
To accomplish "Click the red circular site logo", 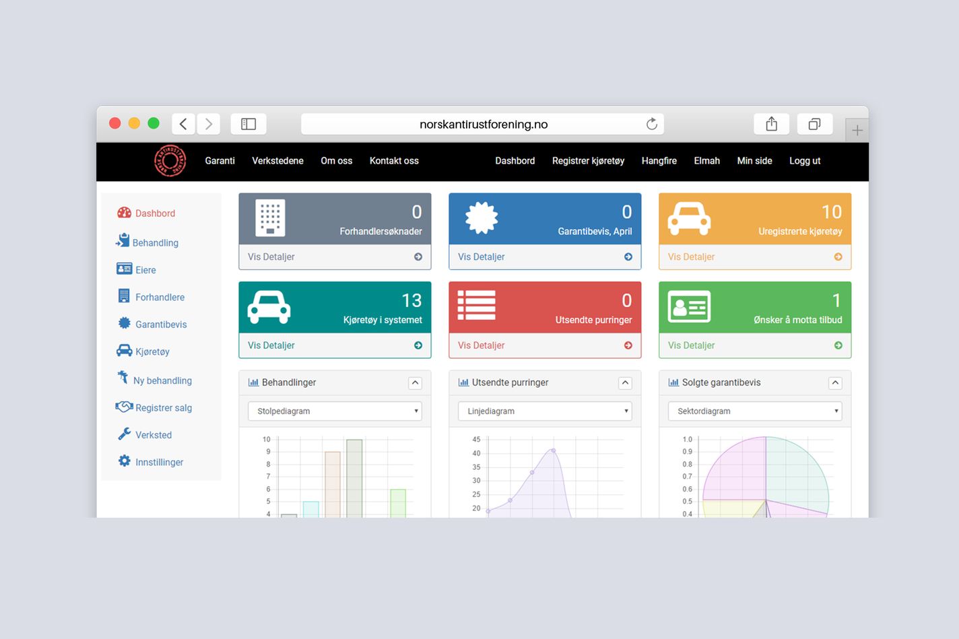I will [x=170, y=161].
